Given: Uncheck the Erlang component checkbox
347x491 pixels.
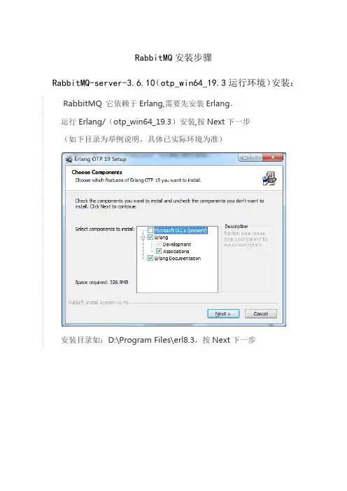Looking at the screenshot, I should [x=150, y=237].
